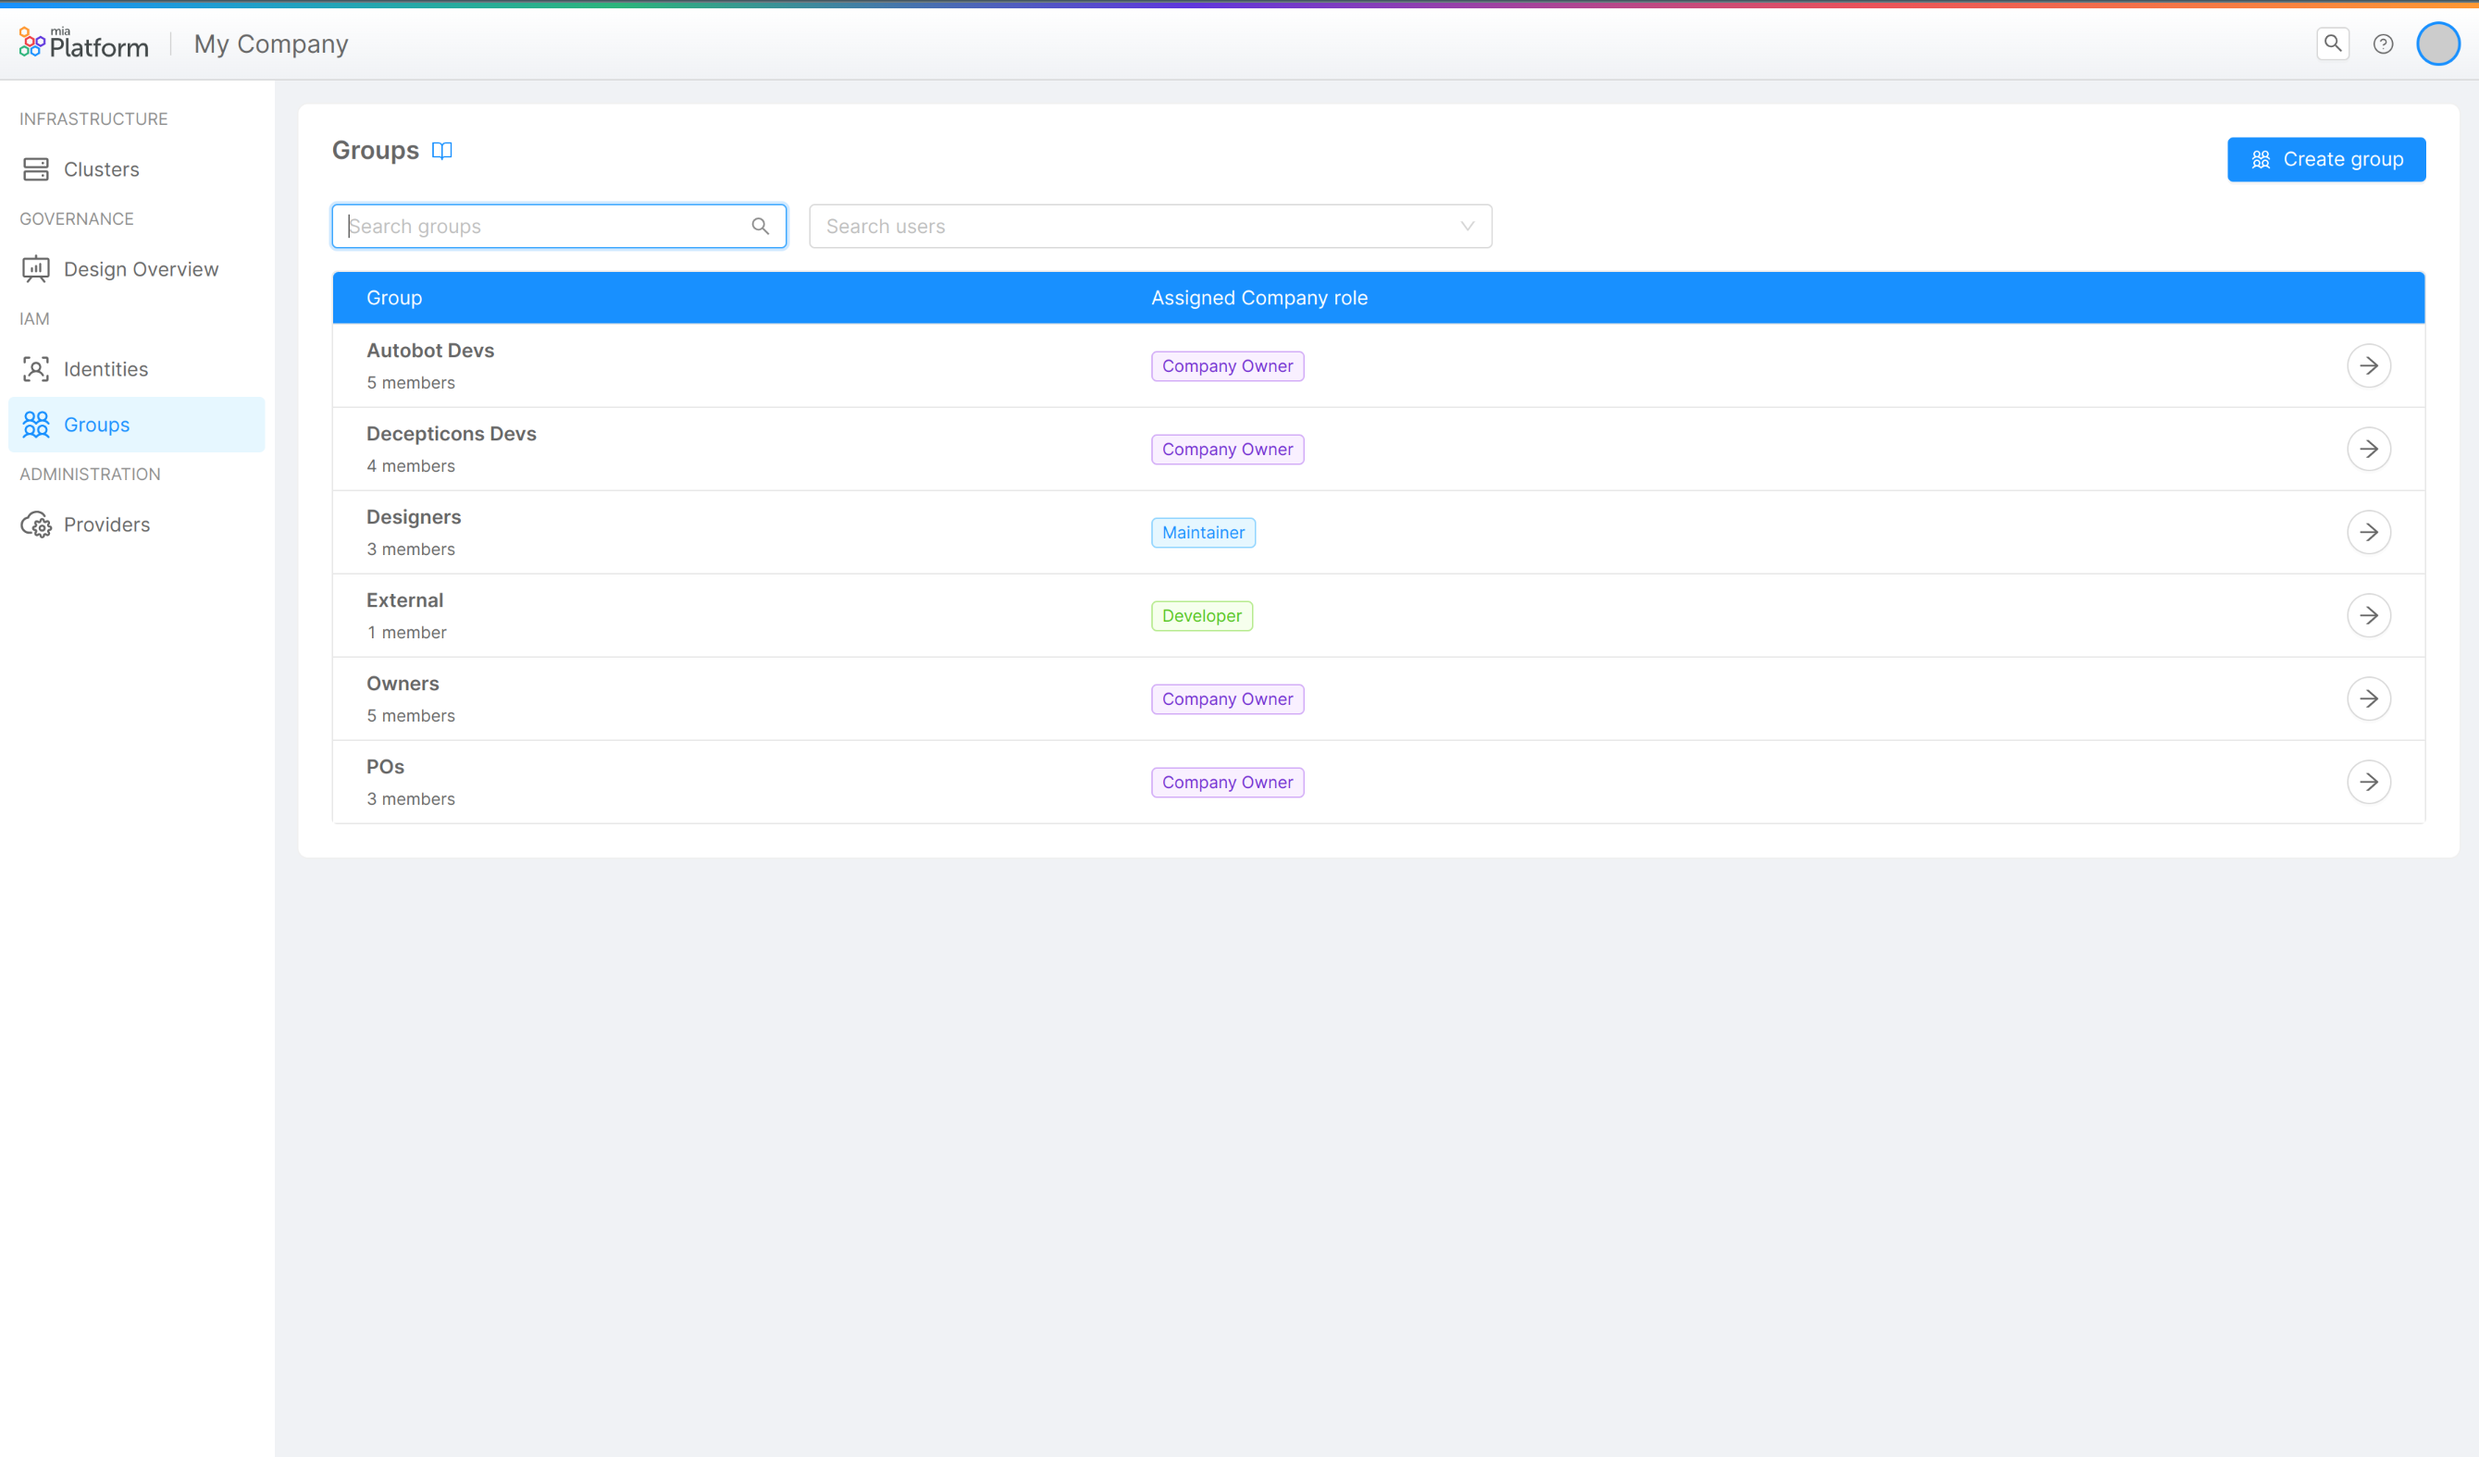Click the Maintainer role tag
The image size is (2479, 1457).
pos(1202,532)
